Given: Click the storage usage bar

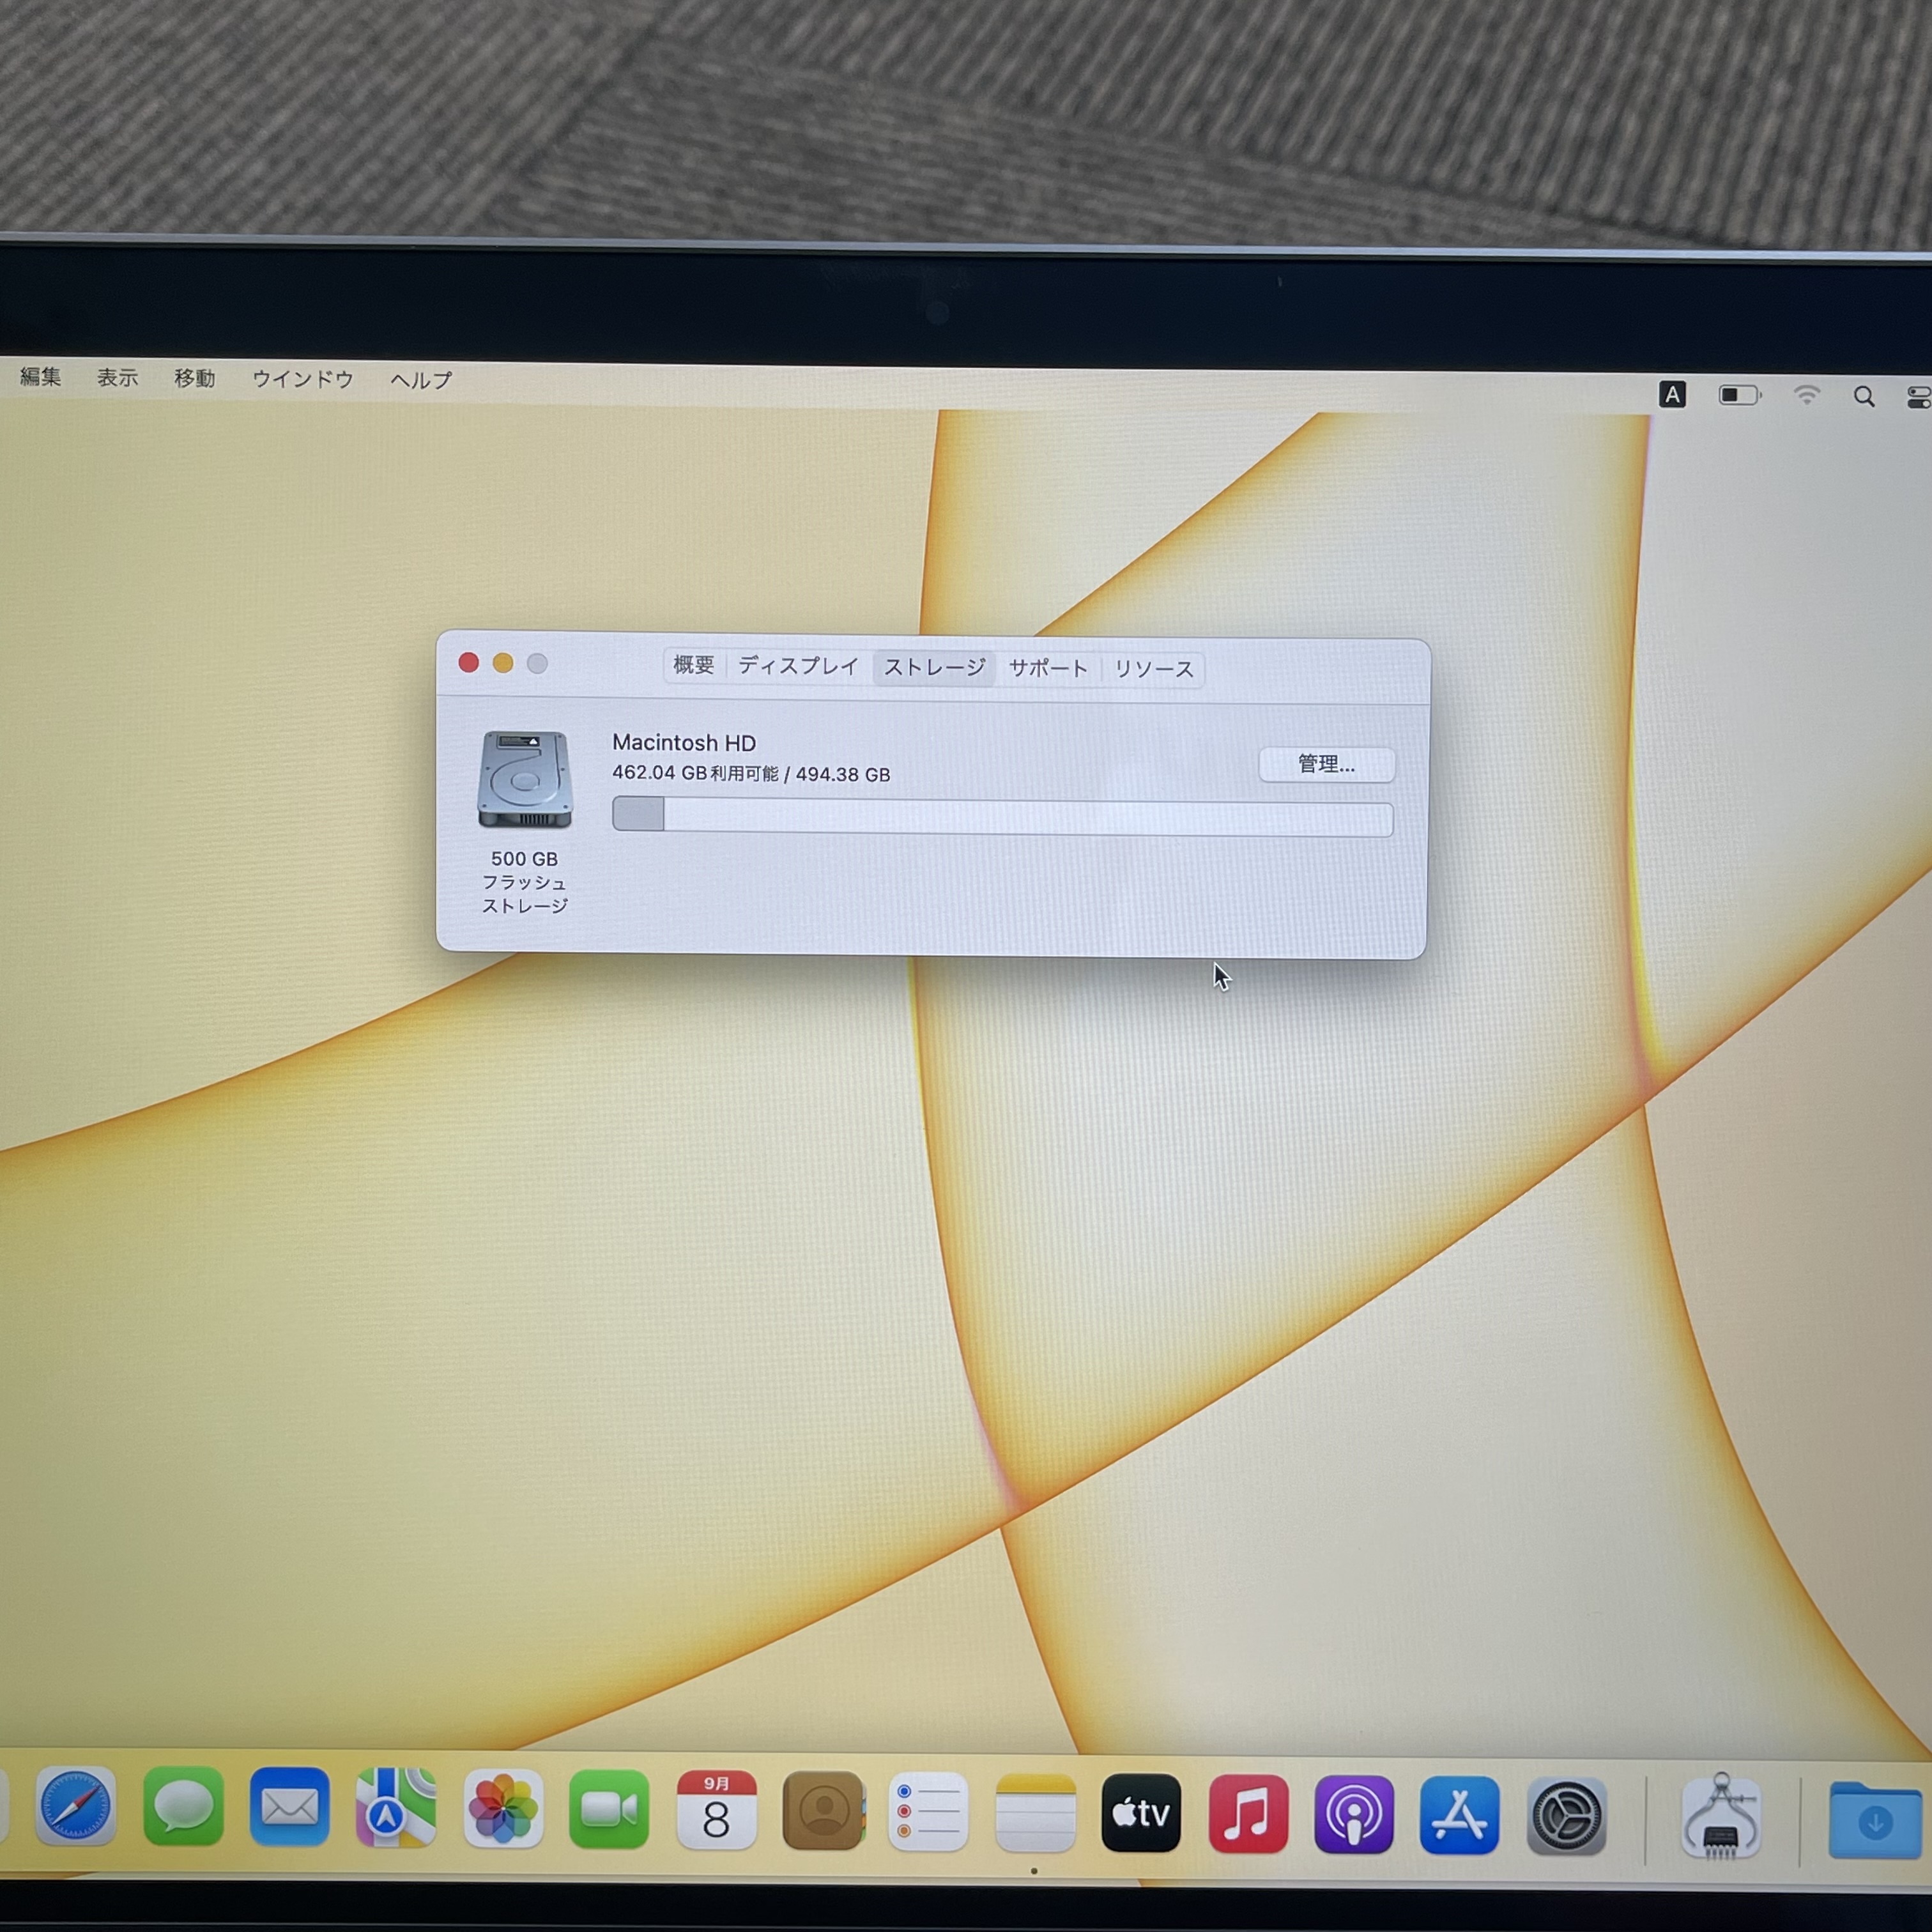Looking at the screenshot, I should (x=1002, y=817).
